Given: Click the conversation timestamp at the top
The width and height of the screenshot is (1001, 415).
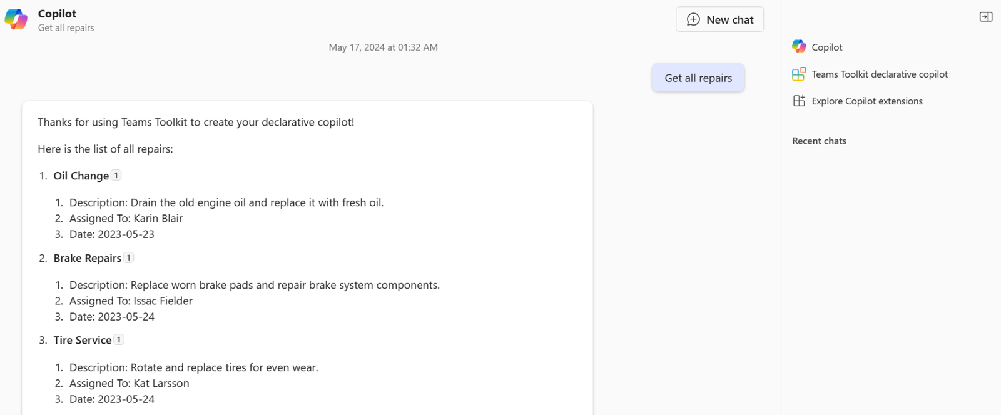Looking at the screenshot, I should click(383, 47).
